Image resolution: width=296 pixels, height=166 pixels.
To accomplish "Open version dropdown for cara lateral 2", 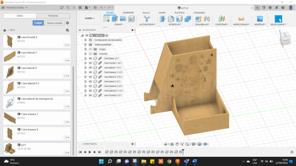I will (66, 76).
